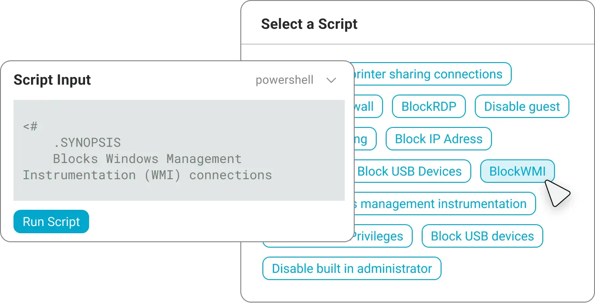
Task: Select Block USB Devices chip beside BlockWMI
Action: click(x=410, y=172)
